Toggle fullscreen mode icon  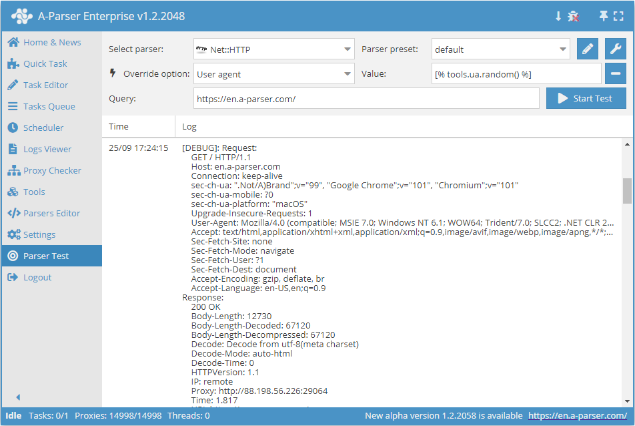click(618, 16)
